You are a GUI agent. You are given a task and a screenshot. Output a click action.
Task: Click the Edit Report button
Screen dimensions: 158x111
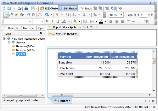68,8
